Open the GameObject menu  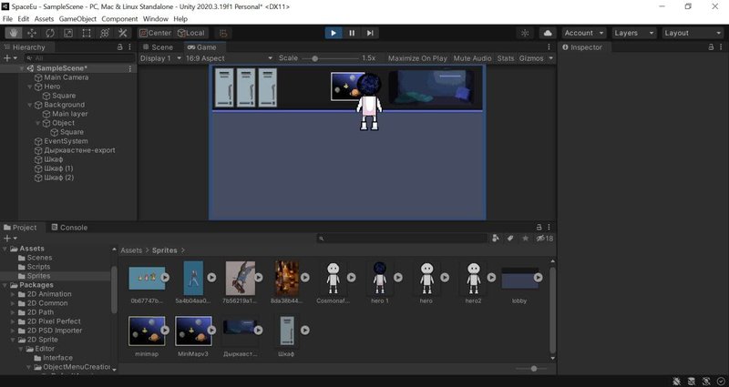pyautogui.click(x=77, y=18)
